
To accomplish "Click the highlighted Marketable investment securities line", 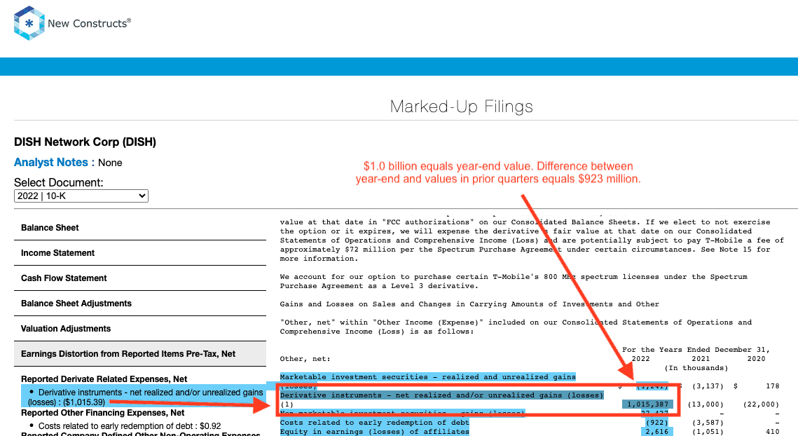I will click(427, 377).
